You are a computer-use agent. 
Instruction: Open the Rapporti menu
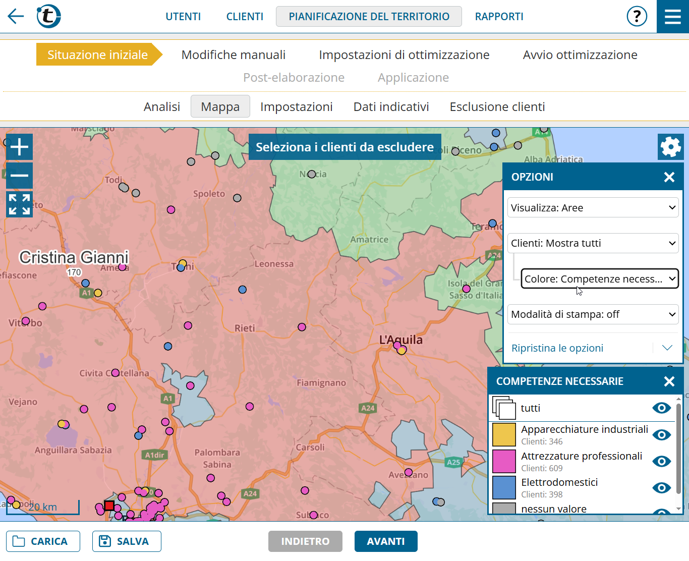(x=499, y=17)
